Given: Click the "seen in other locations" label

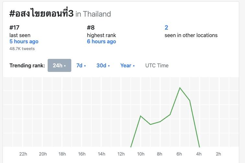Looking at the screenshot, I should pos(191,35).
